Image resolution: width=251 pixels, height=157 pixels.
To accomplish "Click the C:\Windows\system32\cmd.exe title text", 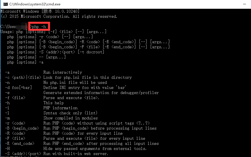I will (35, 4).
